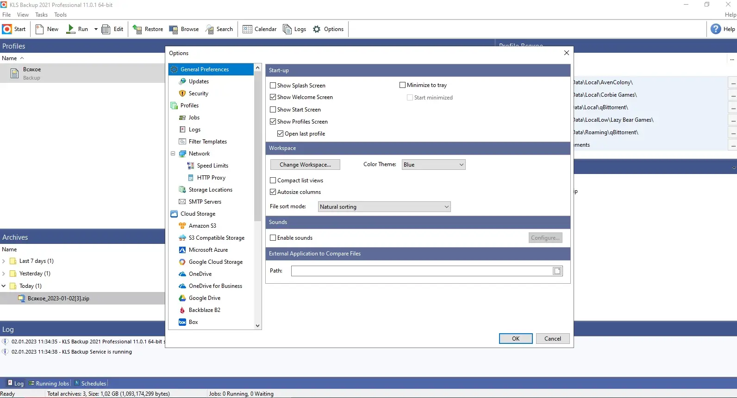Select General Preferences tree item
The height and width of the screenshot is (398, 737).
[x=211, y=69]
